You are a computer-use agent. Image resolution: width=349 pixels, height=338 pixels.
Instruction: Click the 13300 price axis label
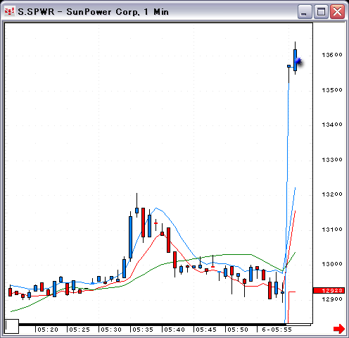332,160
